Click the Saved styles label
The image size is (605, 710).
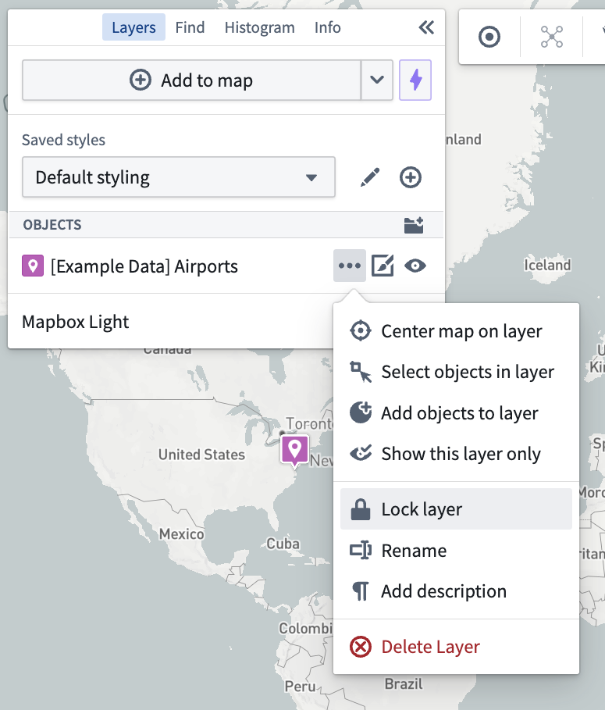[x=63, y=140]
